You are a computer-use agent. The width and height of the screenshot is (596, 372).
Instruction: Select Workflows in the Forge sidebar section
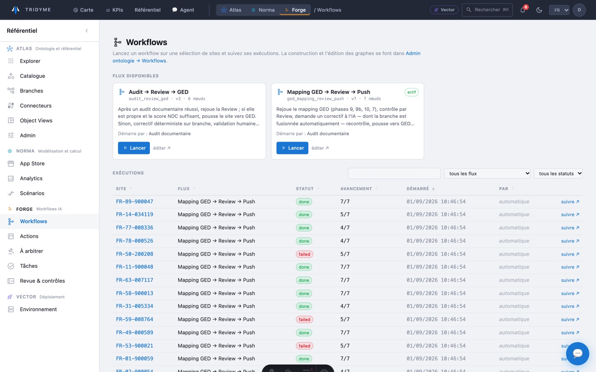click(x=49, y=221)
